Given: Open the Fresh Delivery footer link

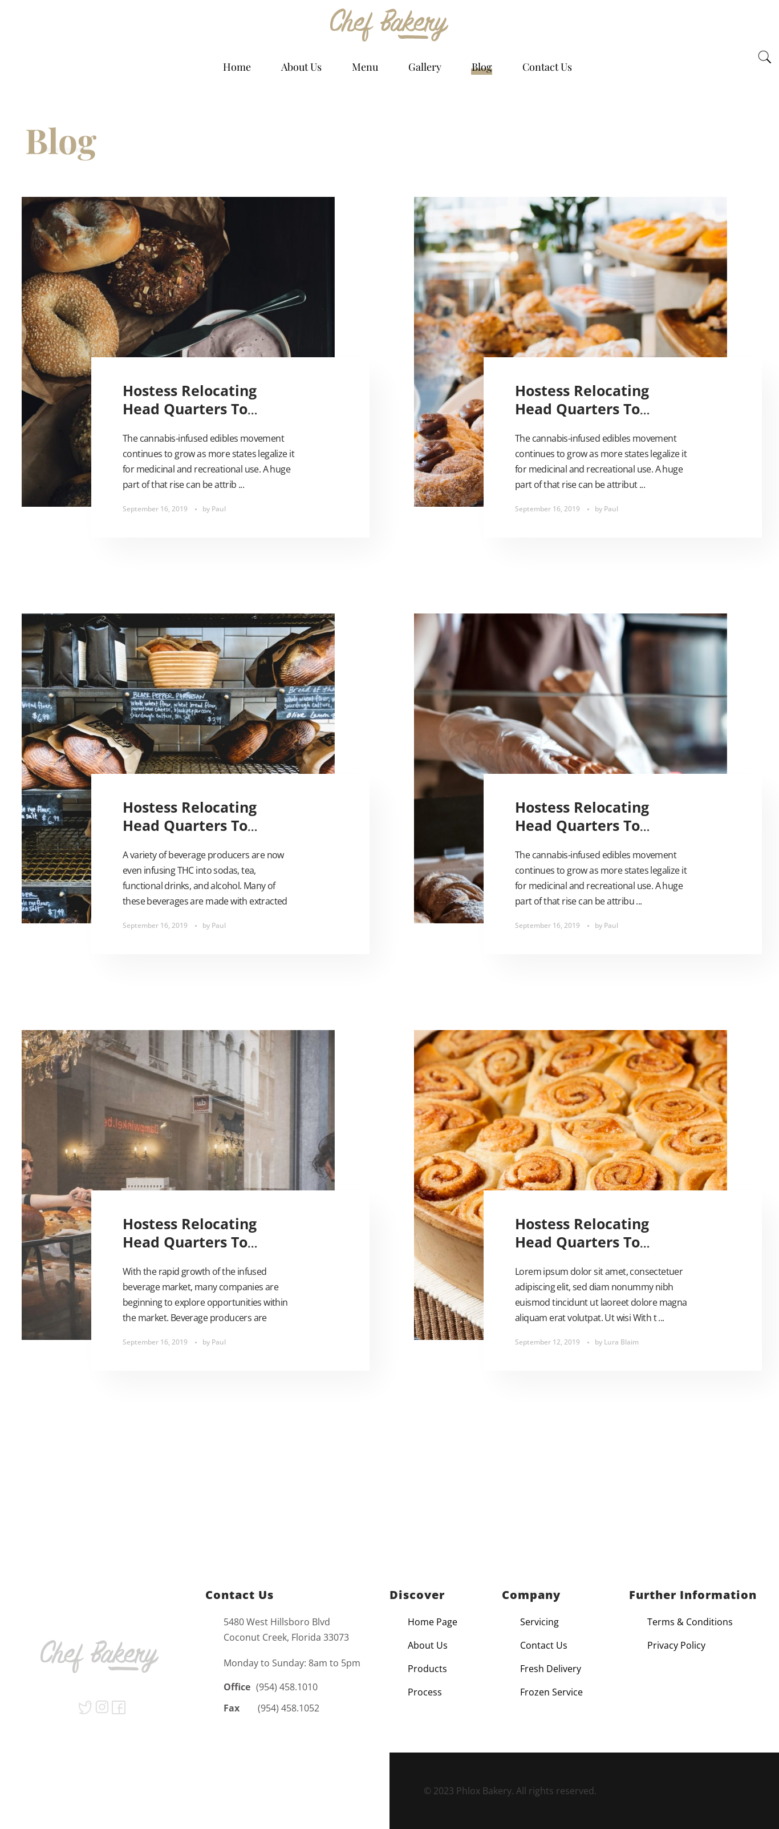Looking at the screenshot, I should pyautogui.click(x=550, y=1669).
